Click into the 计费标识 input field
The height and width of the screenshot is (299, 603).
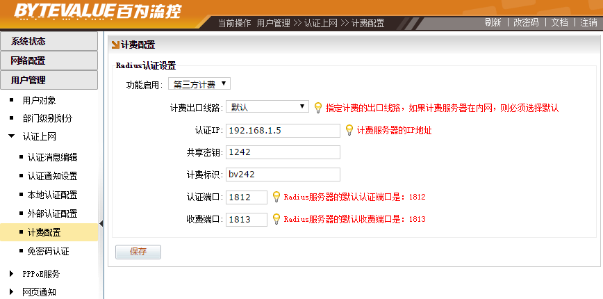click(282, 175)
